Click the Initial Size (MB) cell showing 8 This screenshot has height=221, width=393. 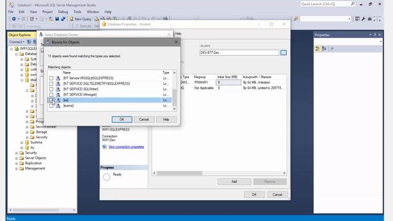point(228,82)
